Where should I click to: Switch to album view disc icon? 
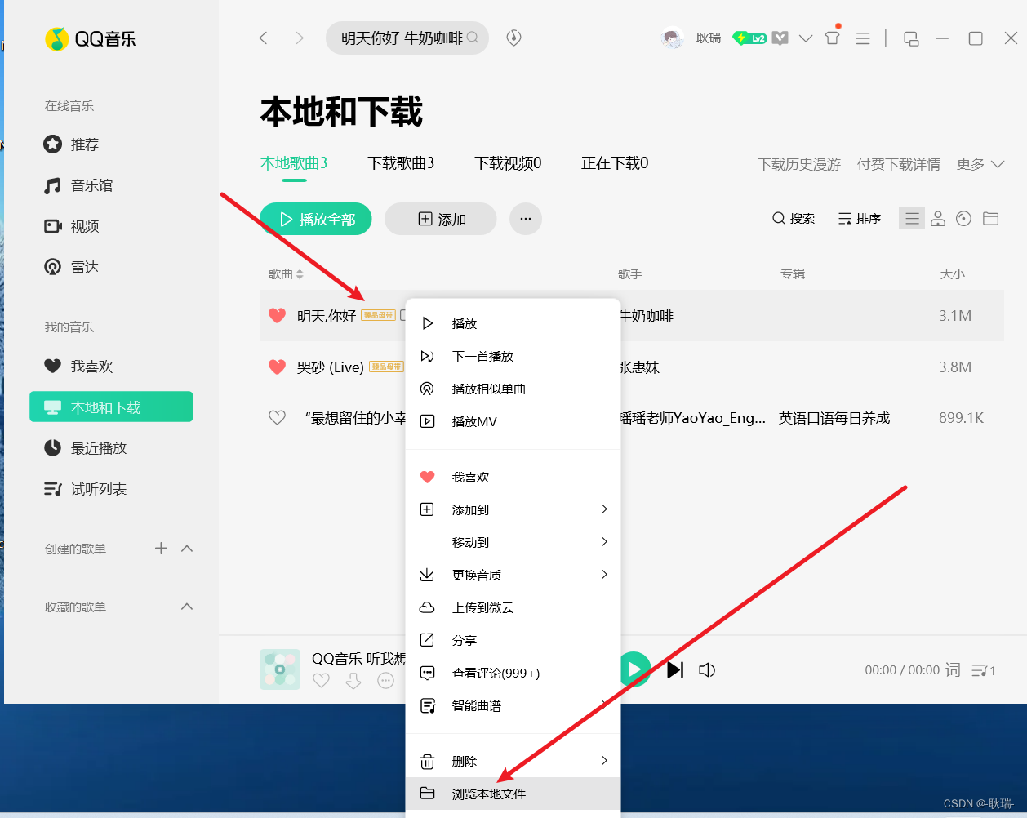pos(963,218)
